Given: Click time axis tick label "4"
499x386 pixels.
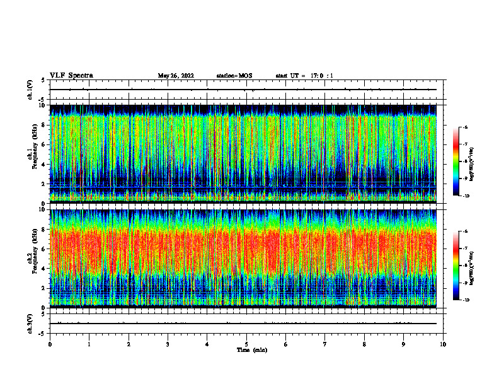Looking at the screenshot, I should click(x=207, y=344).
